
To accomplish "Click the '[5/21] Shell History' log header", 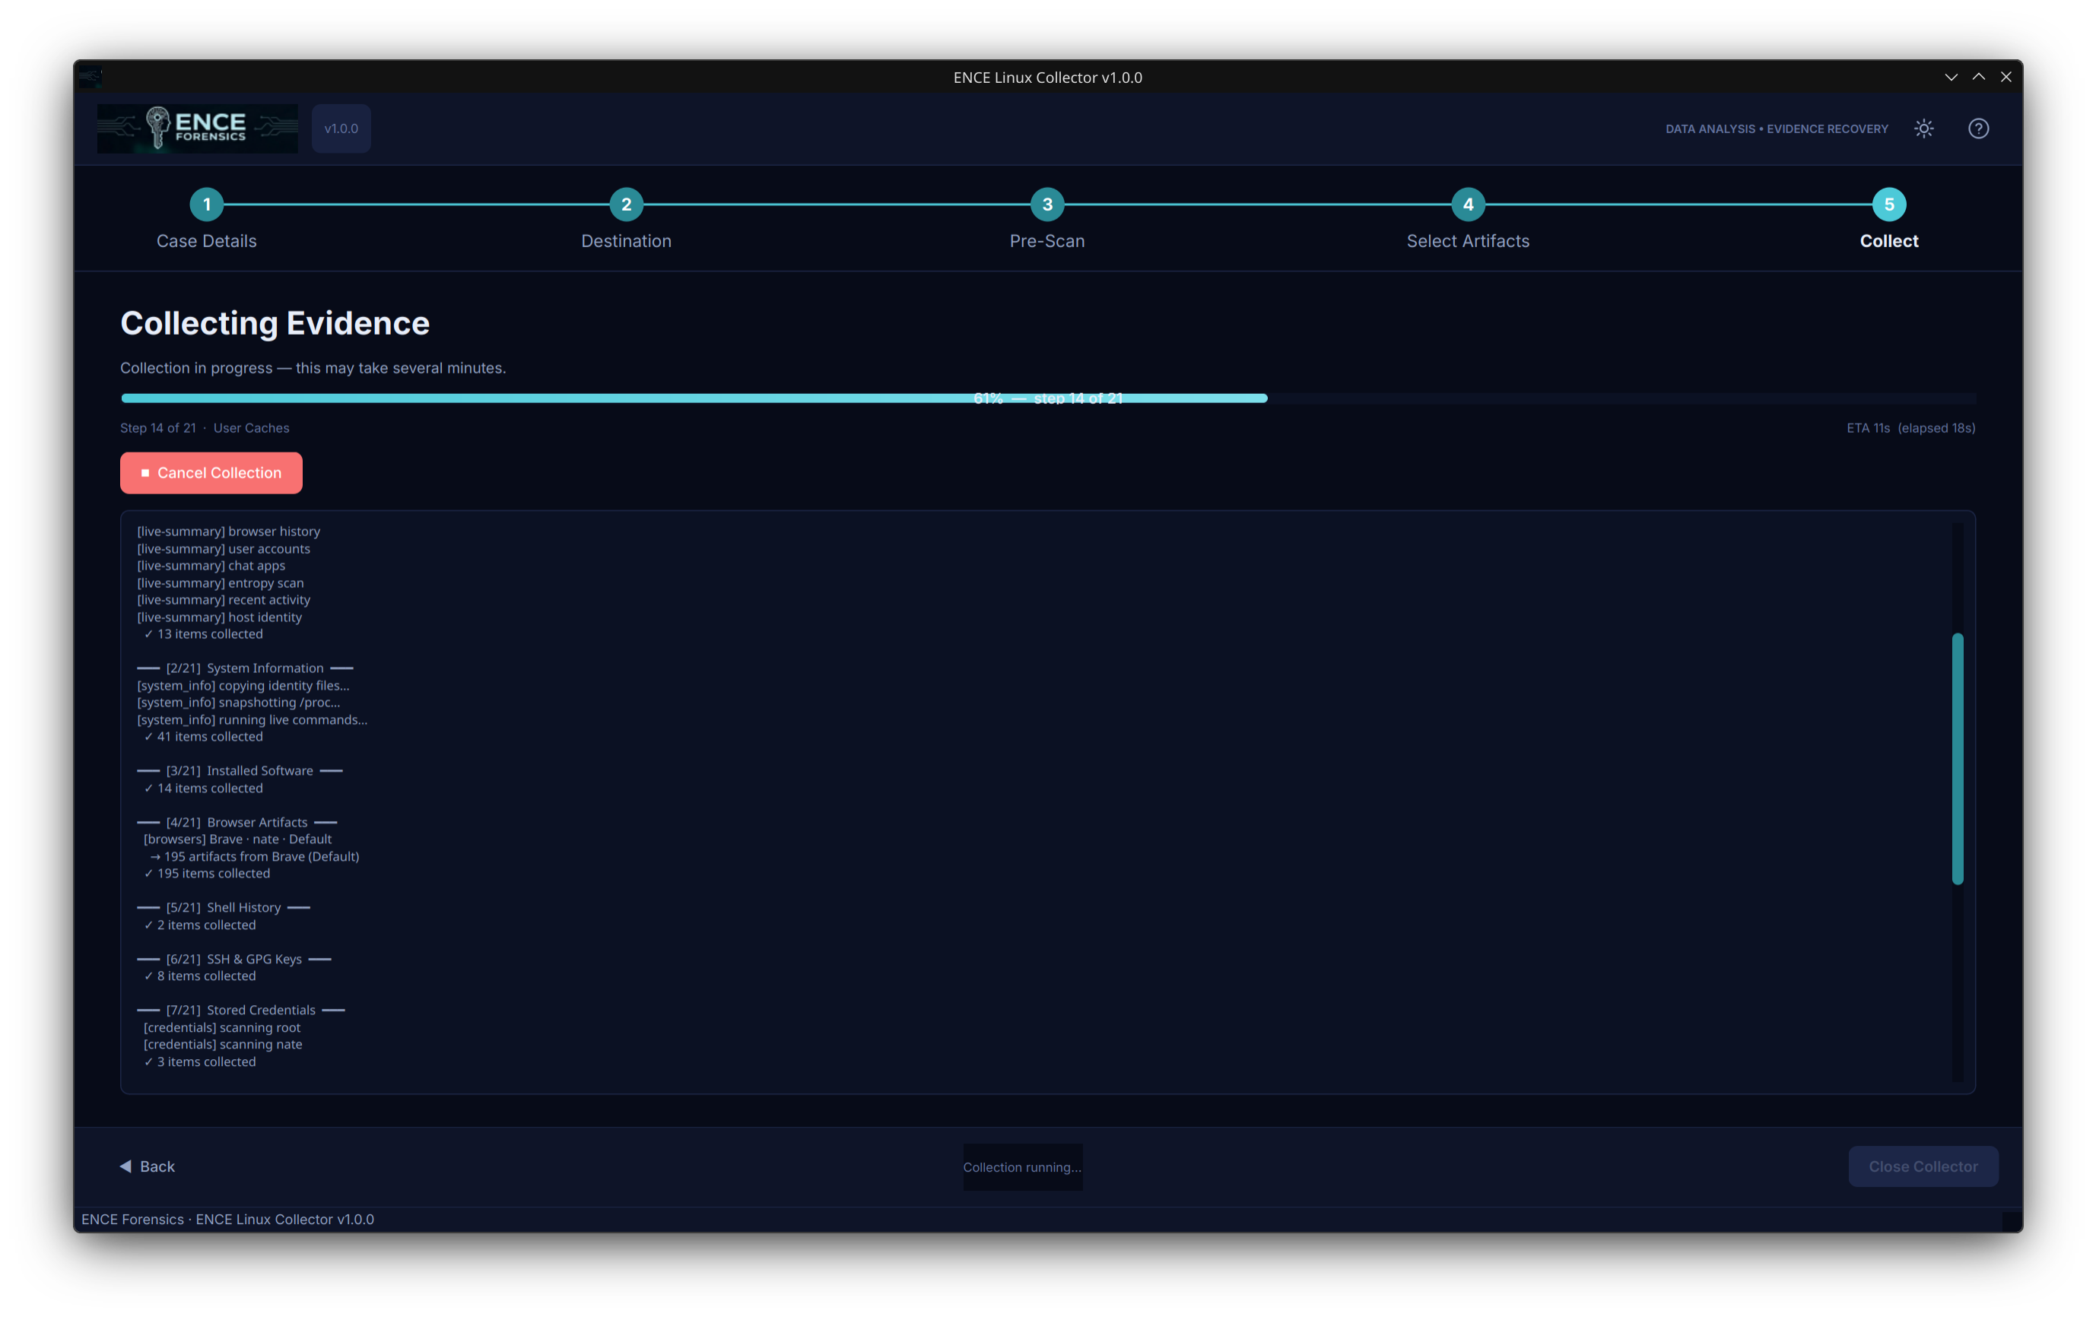I will click(x=224, y=908).
